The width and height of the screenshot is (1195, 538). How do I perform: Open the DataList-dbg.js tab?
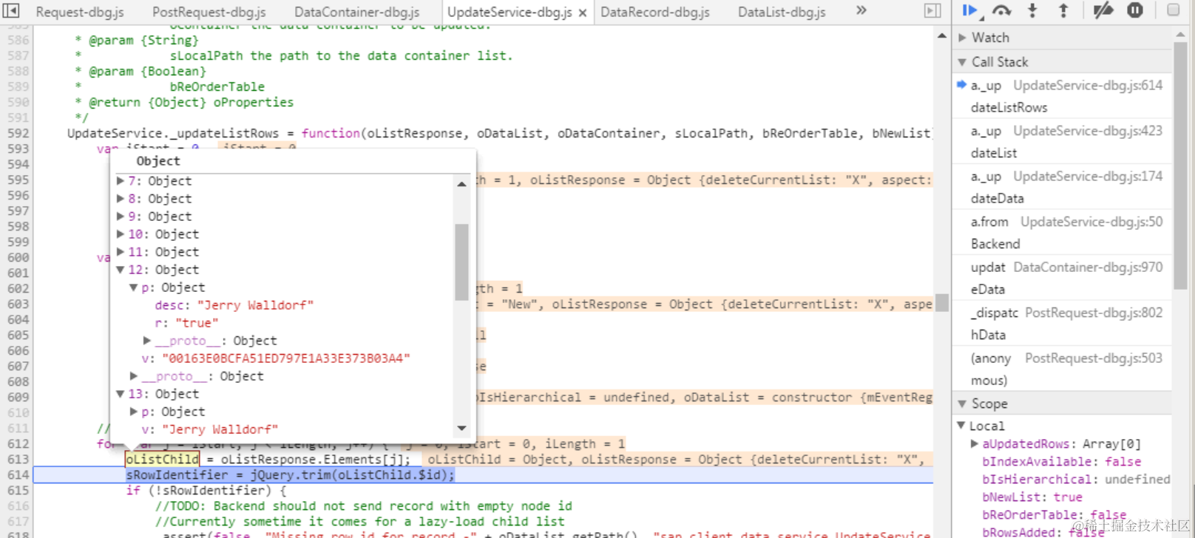tap(782, 12)
